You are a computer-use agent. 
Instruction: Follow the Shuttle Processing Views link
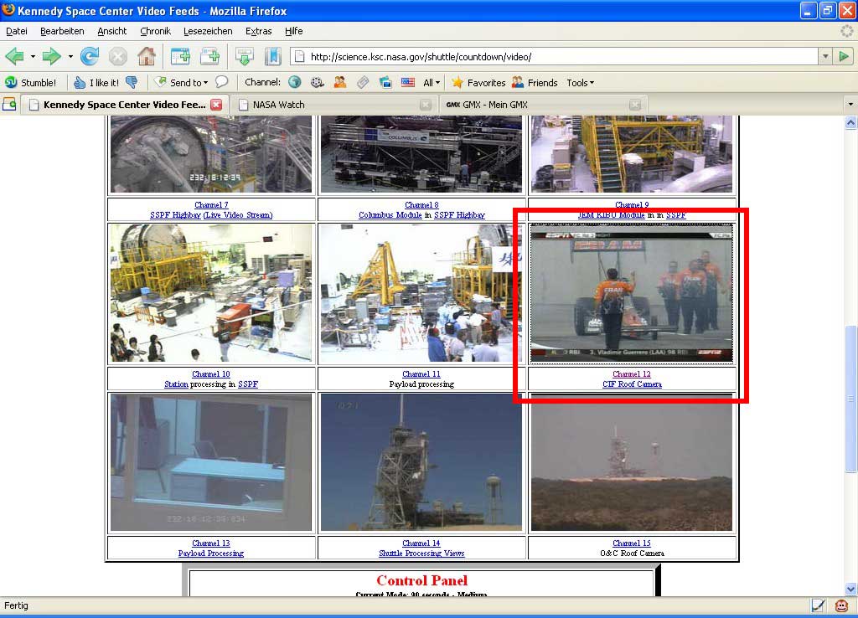click(421, 554)
